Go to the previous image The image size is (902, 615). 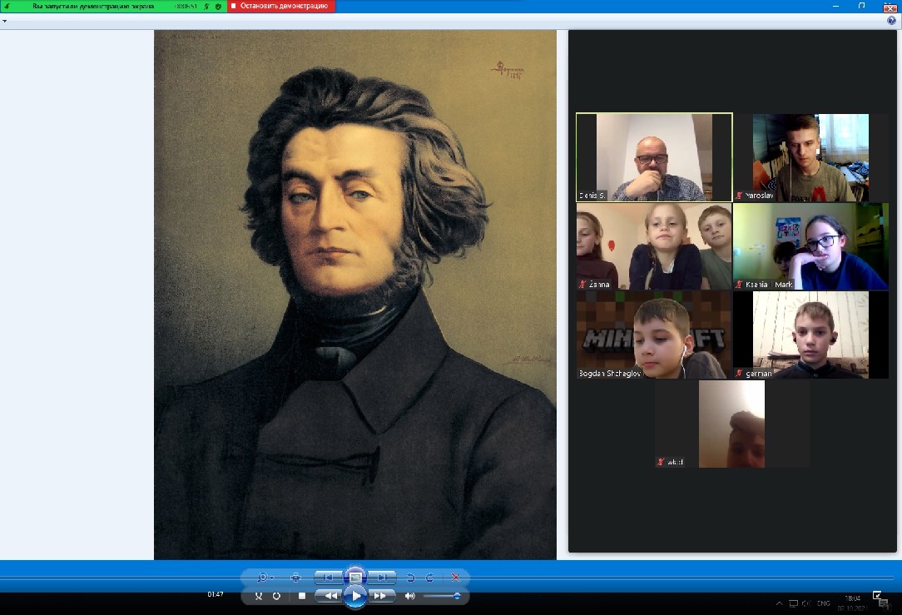(328, 578)
